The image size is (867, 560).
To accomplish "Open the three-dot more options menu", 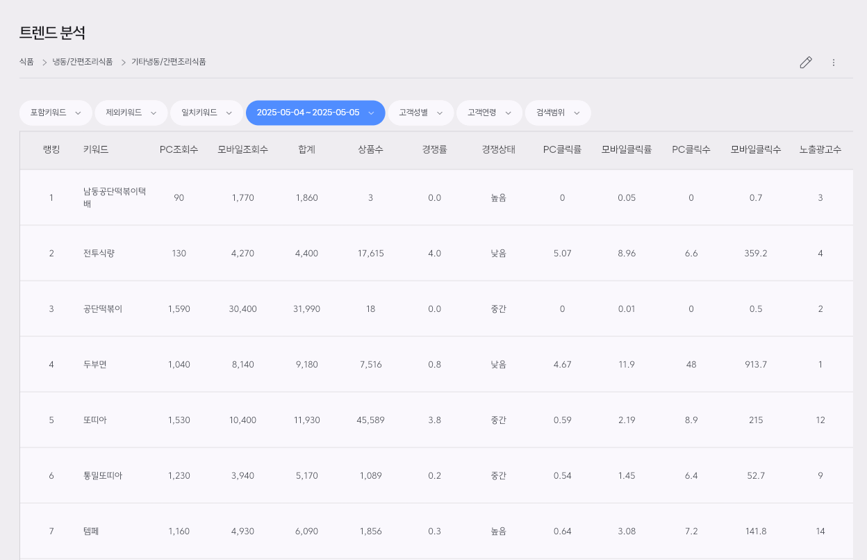I will click(834, 63).
